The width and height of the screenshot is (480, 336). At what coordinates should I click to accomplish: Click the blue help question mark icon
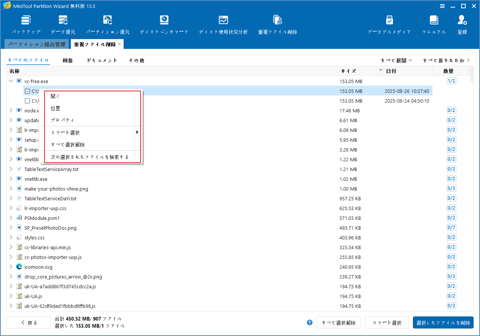point(309,322)
